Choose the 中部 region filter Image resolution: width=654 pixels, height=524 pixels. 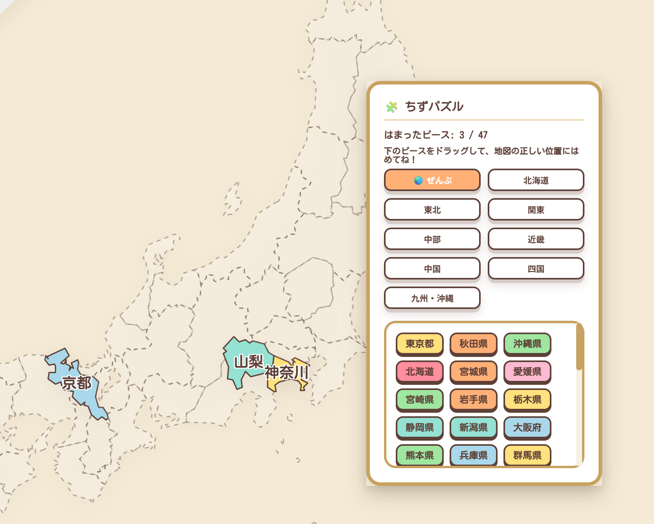coord(432,239)
